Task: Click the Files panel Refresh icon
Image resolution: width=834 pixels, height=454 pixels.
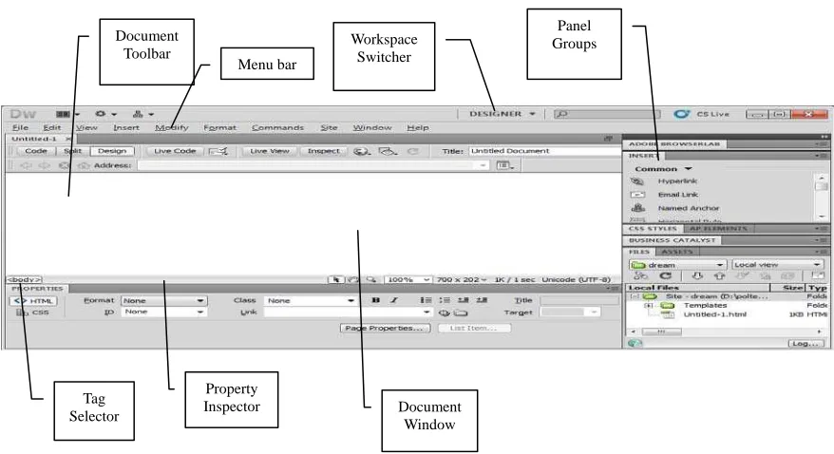Action: pos(665,275)
